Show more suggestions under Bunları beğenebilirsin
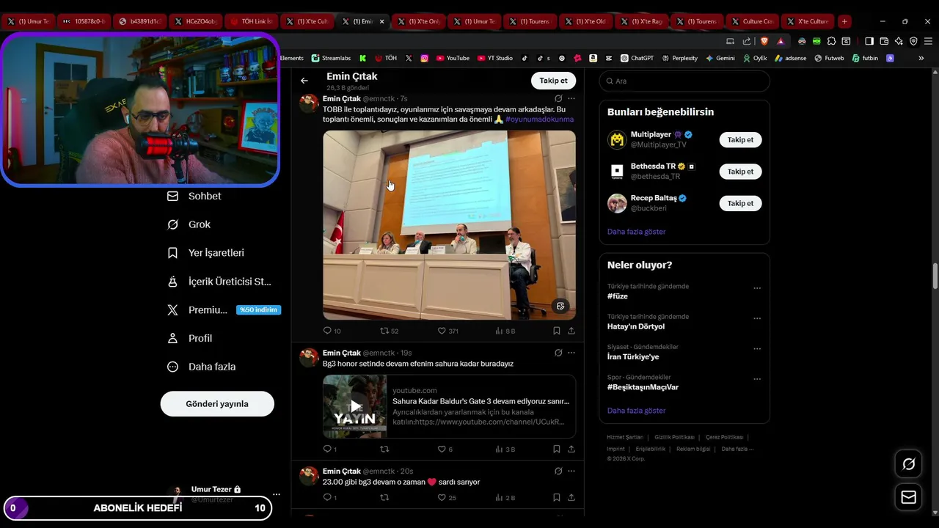This screenshot has width=939, height=528. pyautogui.click(x=636, y=232)
